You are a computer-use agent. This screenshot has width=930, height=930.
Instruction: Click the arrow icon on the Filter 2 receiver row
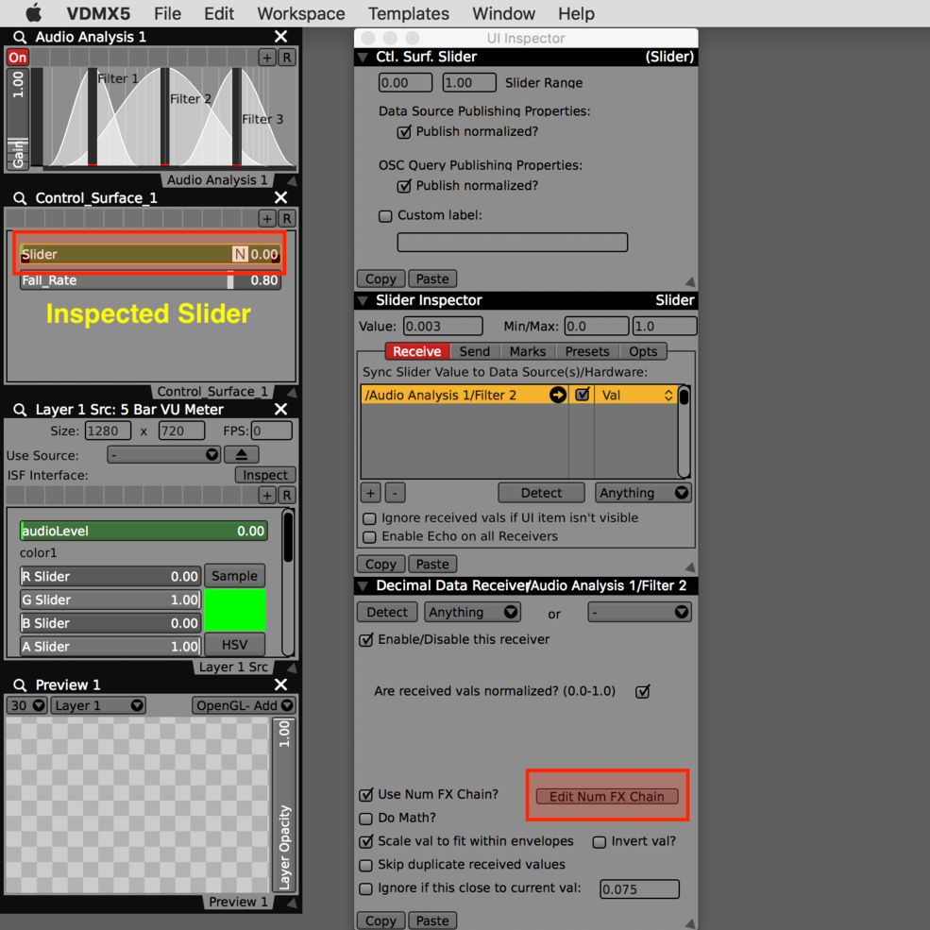pos(557,395)
